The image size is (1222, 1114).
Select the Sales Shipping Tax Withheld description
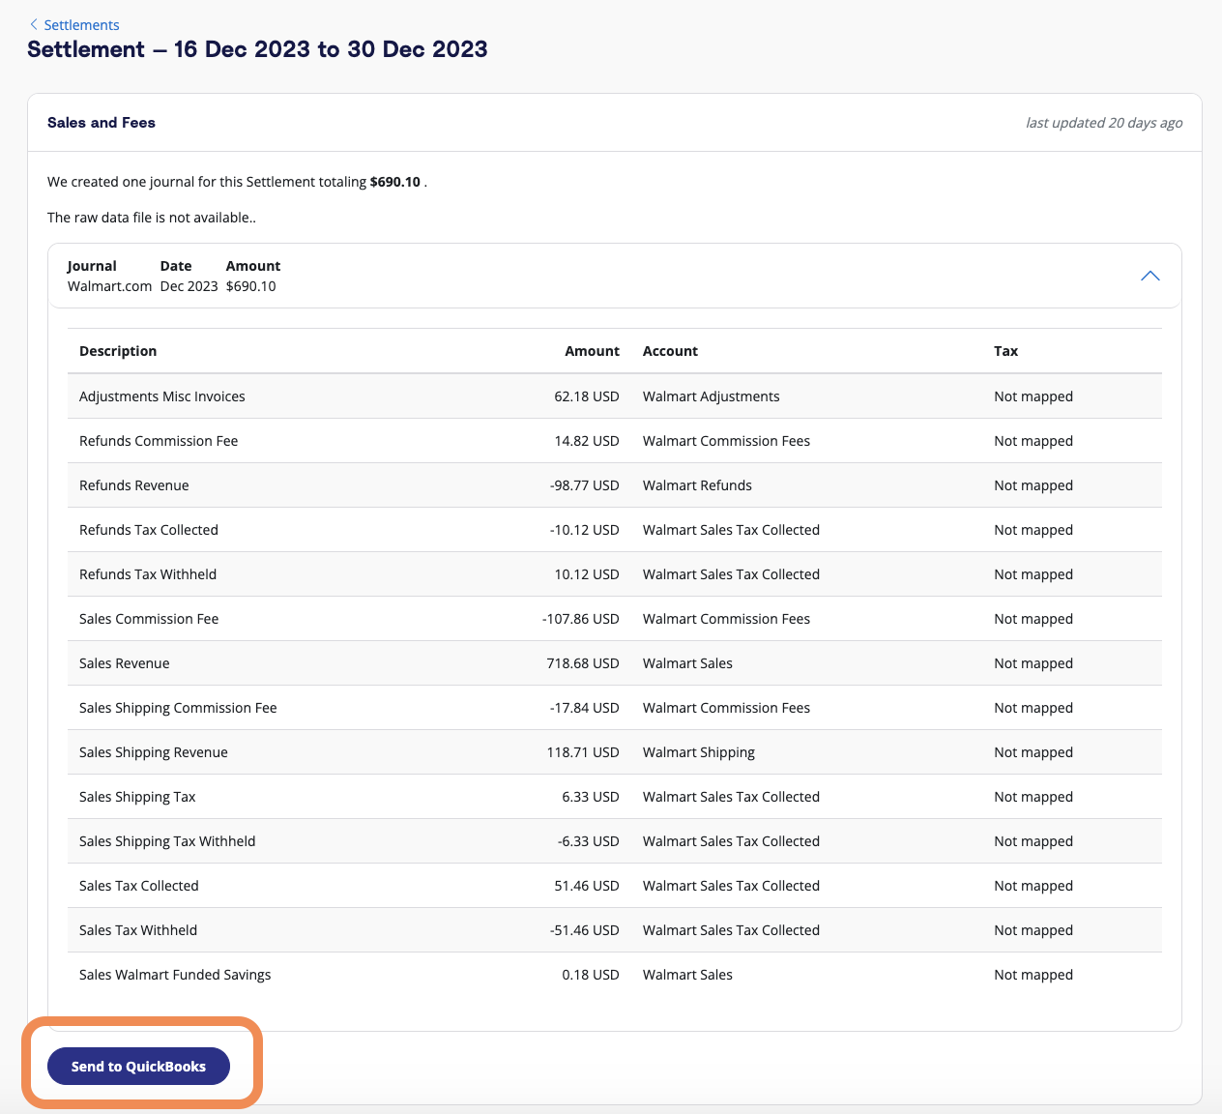pyautogui.click(x=167, y=841)
